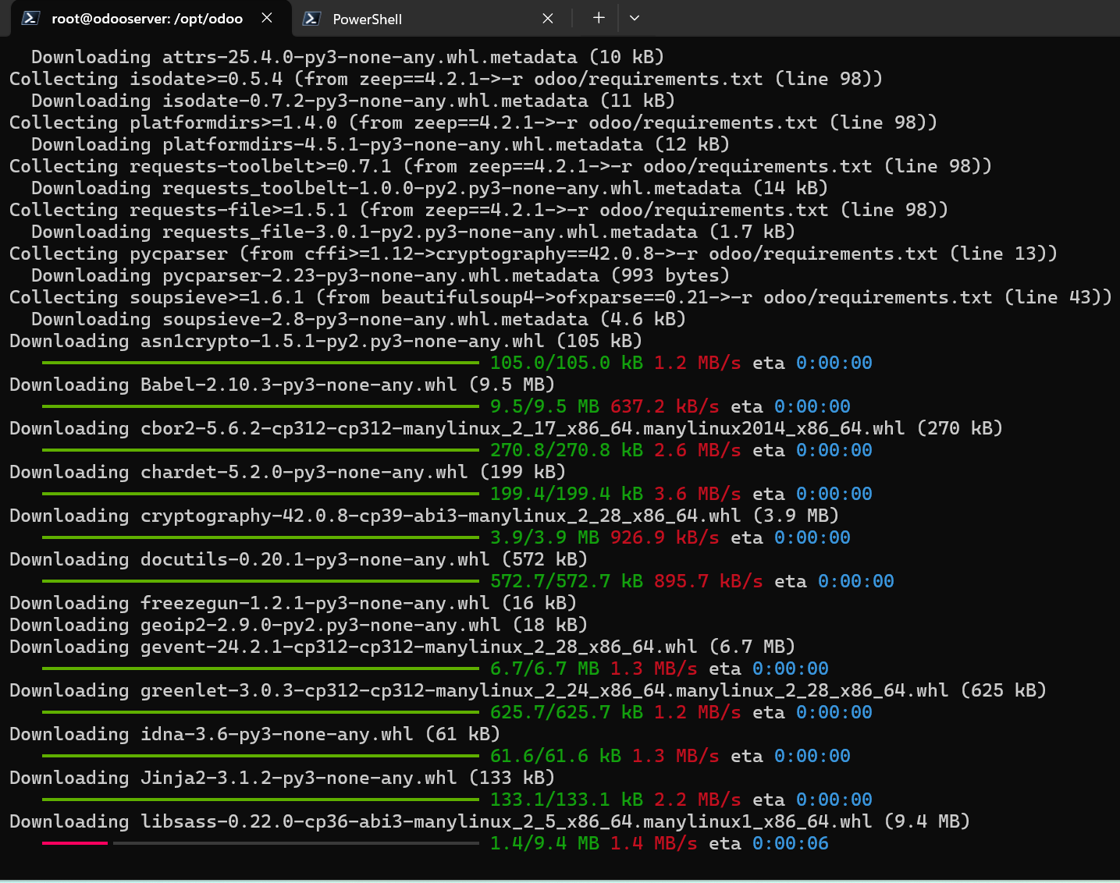Click the libsass eta 0:00:06 timer
Screen dimensions: 1120x883
click(x=790, y=843)
